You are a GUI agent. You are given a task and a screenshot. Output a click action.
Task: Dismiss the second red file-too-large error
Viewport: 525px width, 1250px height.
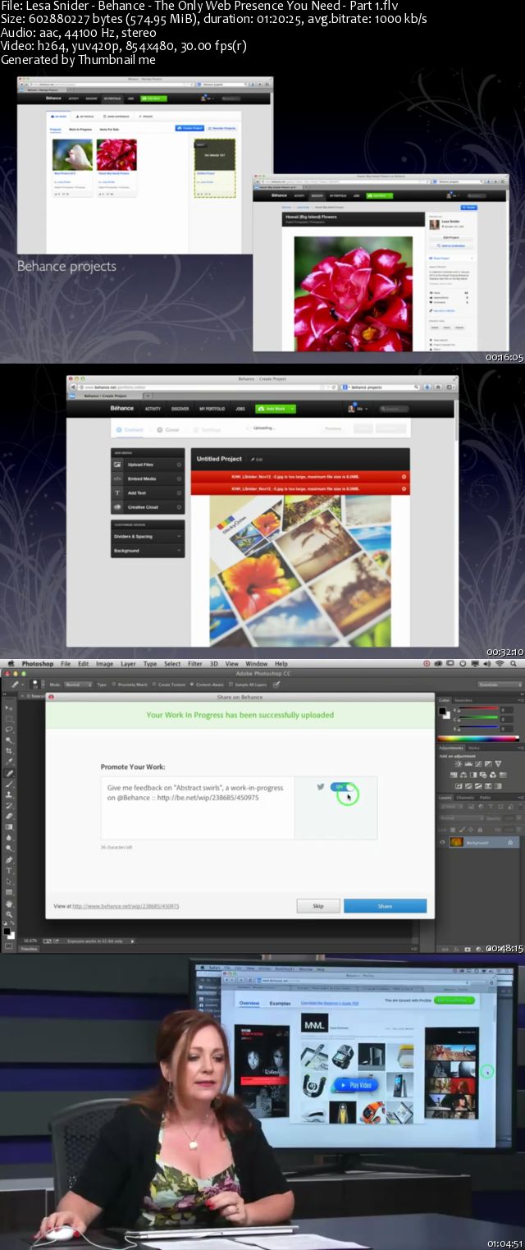tap(404, 489)
